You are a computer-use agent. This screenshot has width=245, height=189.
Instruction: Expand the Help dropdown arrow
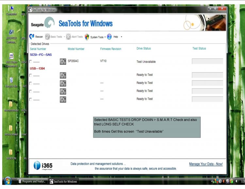coord(122,37)
